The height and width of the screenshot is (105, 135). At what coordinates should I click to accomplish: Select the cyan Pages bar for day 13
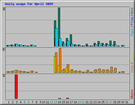[56, 37]
